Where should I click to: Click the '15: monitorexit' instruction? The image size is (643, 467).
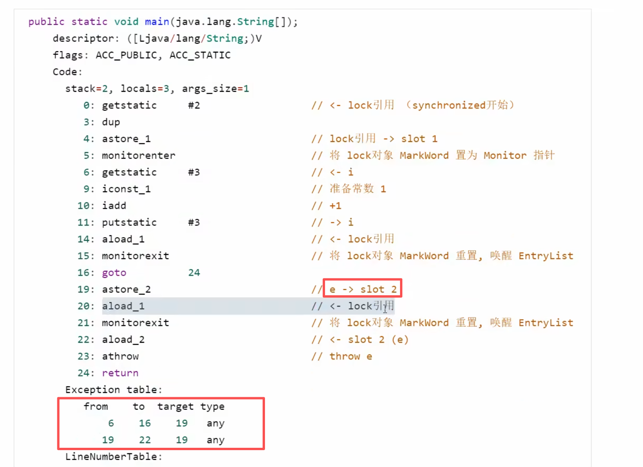point(123,256)
